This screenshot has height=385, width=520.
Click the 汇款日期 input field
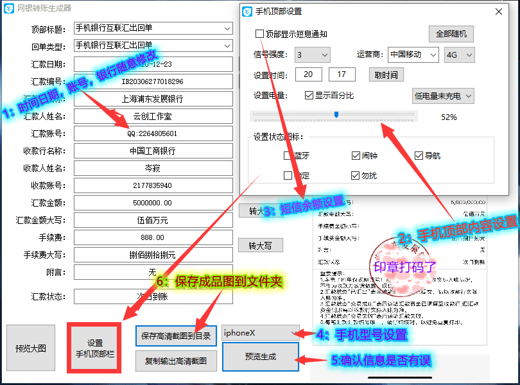click(153, 64)
